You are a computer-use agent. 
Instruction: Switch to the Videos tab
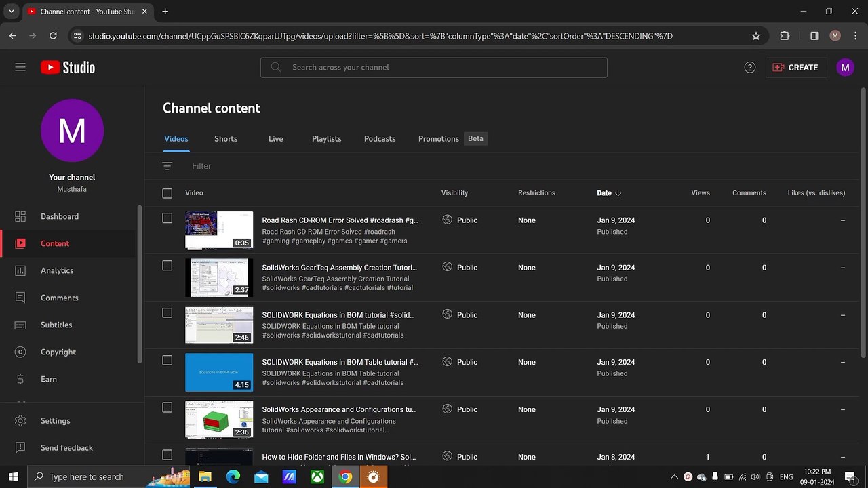(176, 138)
